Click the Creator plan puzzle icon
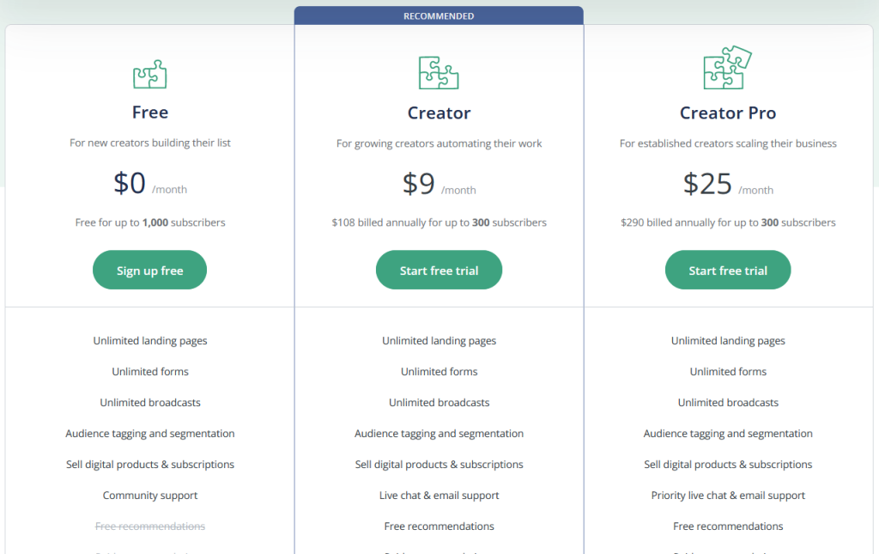Viewport: 879px width, 554px height. tap(439, 73)
